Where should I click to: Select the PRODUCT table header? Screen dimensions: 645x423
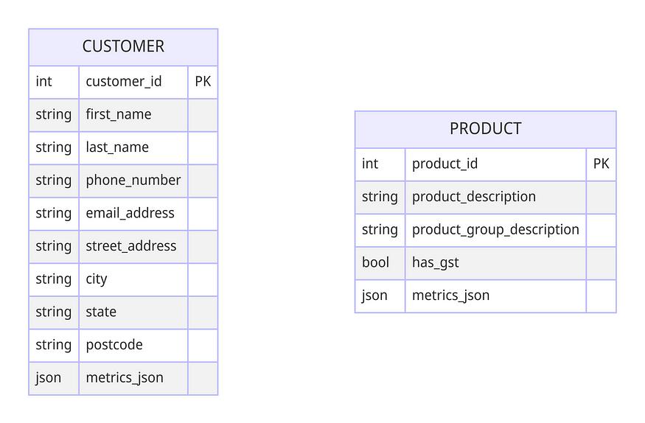(485, 129)
